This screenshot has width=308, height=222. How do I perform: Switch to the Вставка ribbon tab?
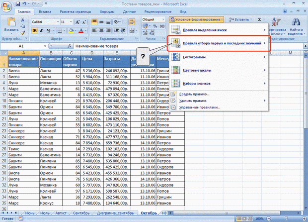click(45, 12)
